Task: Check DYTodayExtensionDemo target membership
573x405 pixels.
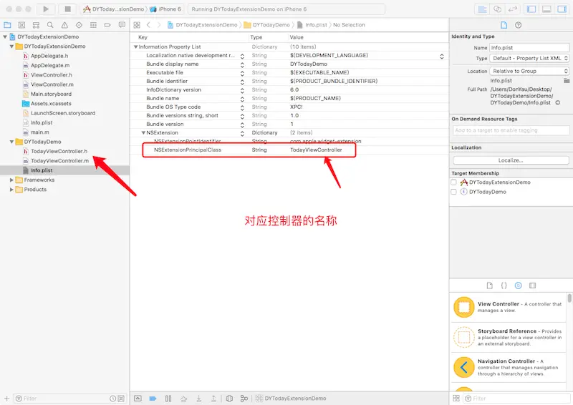Action: pos(453,182)
